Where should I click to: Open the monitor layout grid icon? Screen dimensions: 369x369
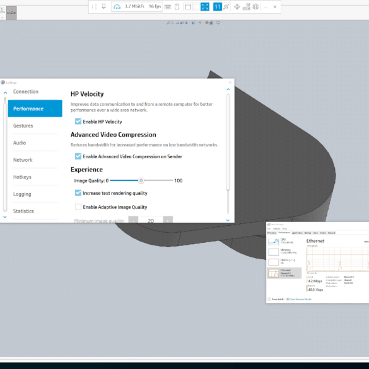click(247, 6)
